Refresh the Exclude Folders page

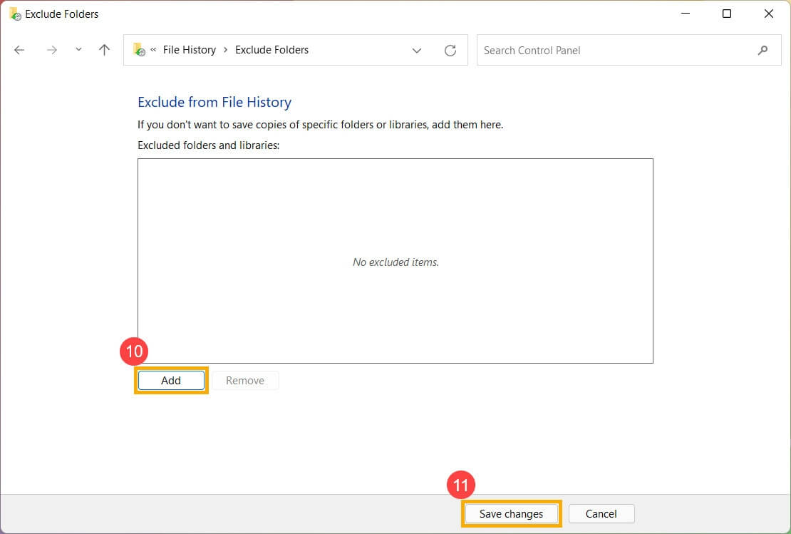coord(450,51)
